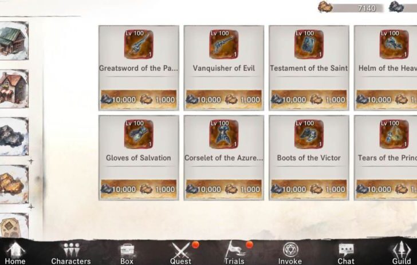Click the gold ore 7140 currency counter
The width and height of the screenshot is (417, 265).
coord(351,7)
